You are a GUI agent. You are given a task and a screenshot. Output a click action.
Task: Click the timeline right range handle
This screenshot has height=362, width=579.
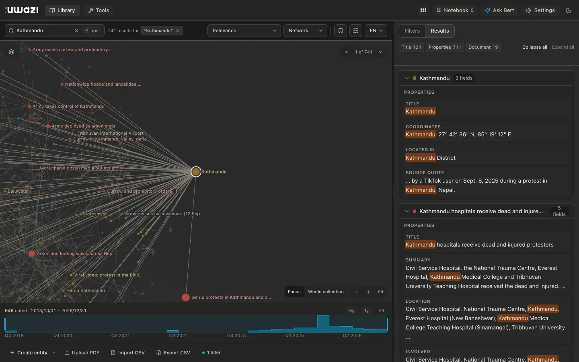pyautogui.click(x=387, y=324)
